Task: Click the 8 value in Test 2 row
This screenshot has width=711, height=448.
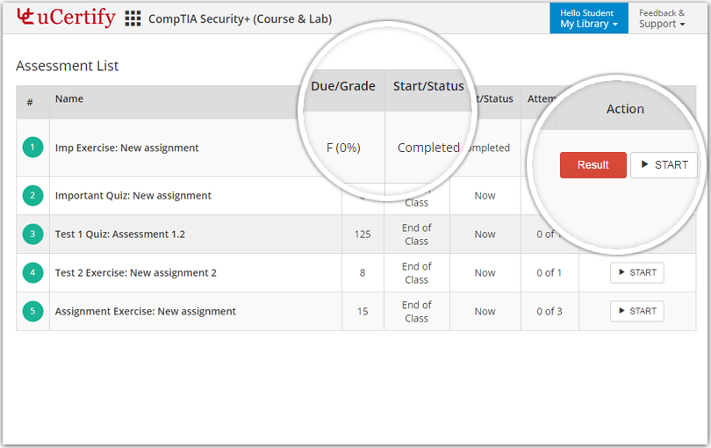Action: tap(363, 273)
